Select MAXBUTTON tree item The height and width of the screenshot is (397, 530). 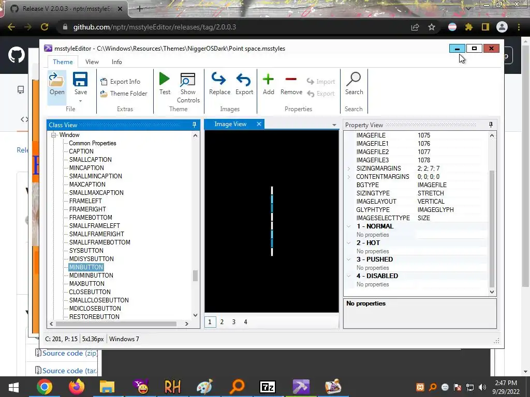(x=86, y=284)
